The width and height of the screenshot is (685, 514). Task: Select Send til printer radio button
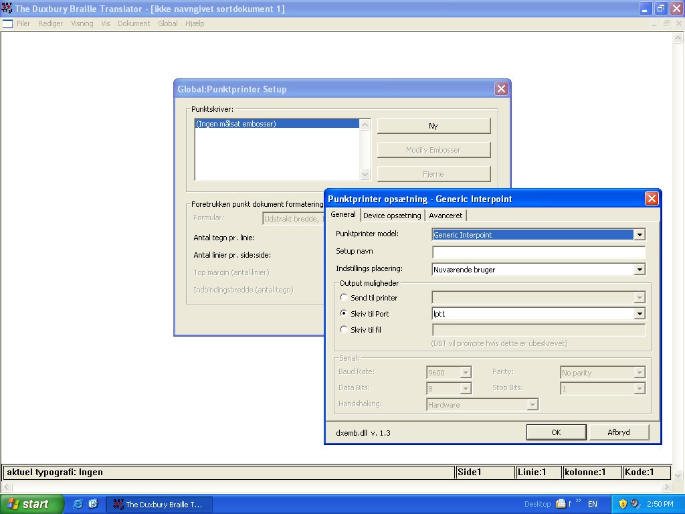344,297
